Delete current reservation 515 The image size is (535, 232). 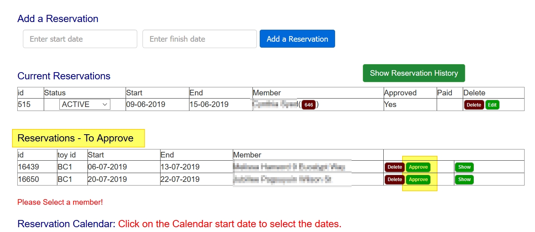click(x=474, y=105)
